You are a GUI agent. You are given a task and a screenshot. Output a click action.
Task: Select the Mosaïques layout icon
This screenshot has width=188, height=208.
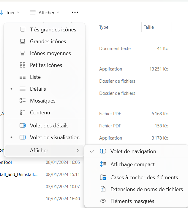tap(23, 101)
